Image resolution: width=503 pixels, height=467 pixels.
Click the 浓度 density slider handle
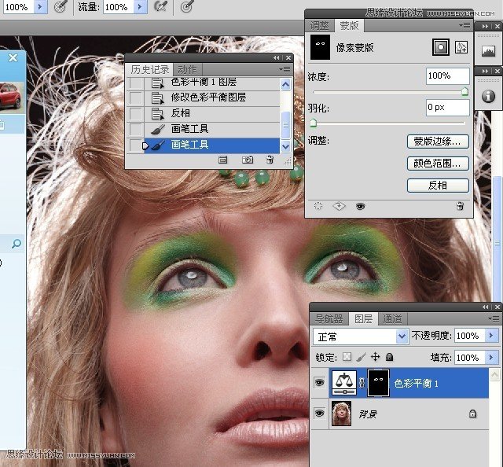[x=464, y=92]
